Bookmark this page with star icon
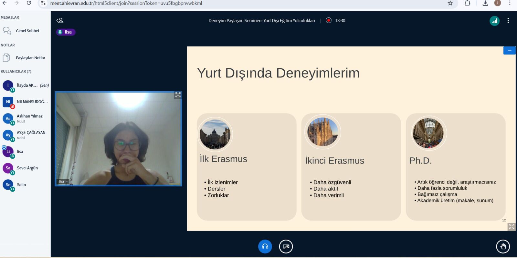This screenshot has width=517, height=258. coord(450,3)
